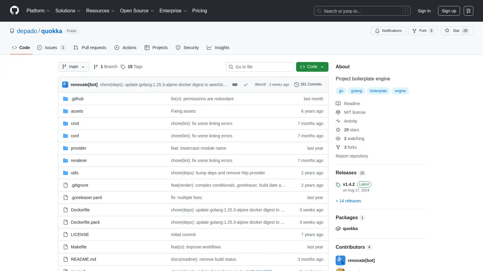The image size is (483, 271).
Task: Expand the main branch dropdown
Action: (74, 67)
